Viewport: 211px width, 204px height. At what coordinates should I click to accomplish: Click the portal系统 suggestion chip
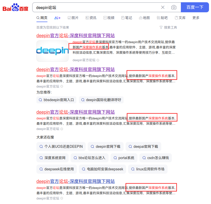[124, 158]
